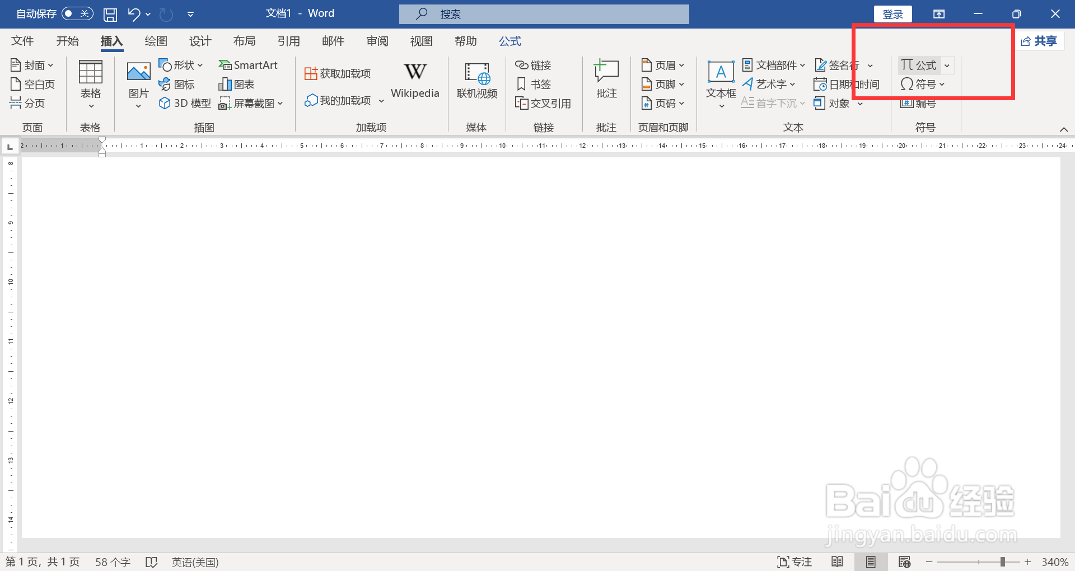Switch to the 设计 tab
The width and height of the screenshot is (1075, 571).
point(200,41)
